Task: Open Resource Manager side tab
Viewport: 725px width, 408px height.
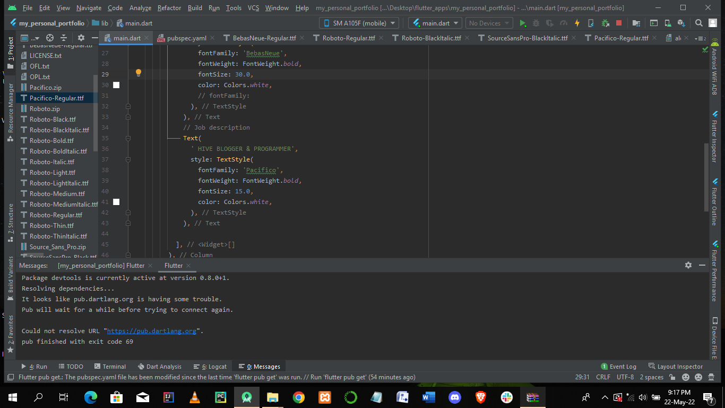Action: click(x=10, y=113)
